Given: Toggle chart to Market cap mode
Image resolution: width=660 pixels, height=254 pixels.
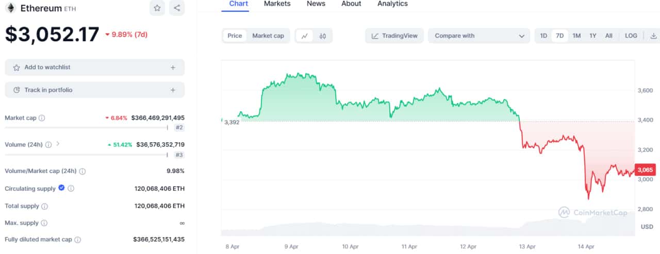Looking at the screenshot, I should pos(268,36).
